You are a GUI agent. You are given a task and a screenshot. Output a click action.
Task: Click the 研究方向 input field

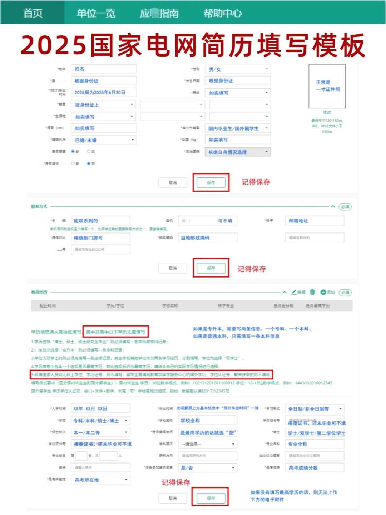point(208,456)
